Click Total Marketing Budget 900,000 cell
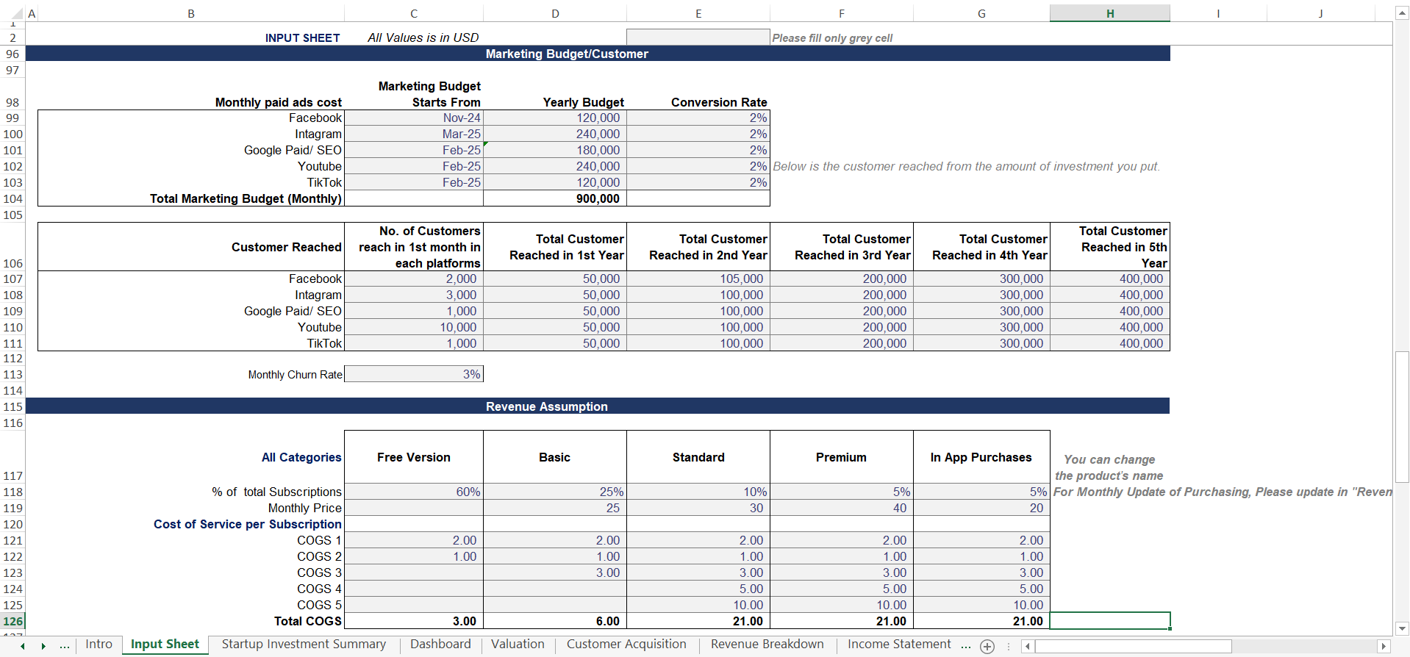Screen dimensions: 1410x657 coord(555,198)
